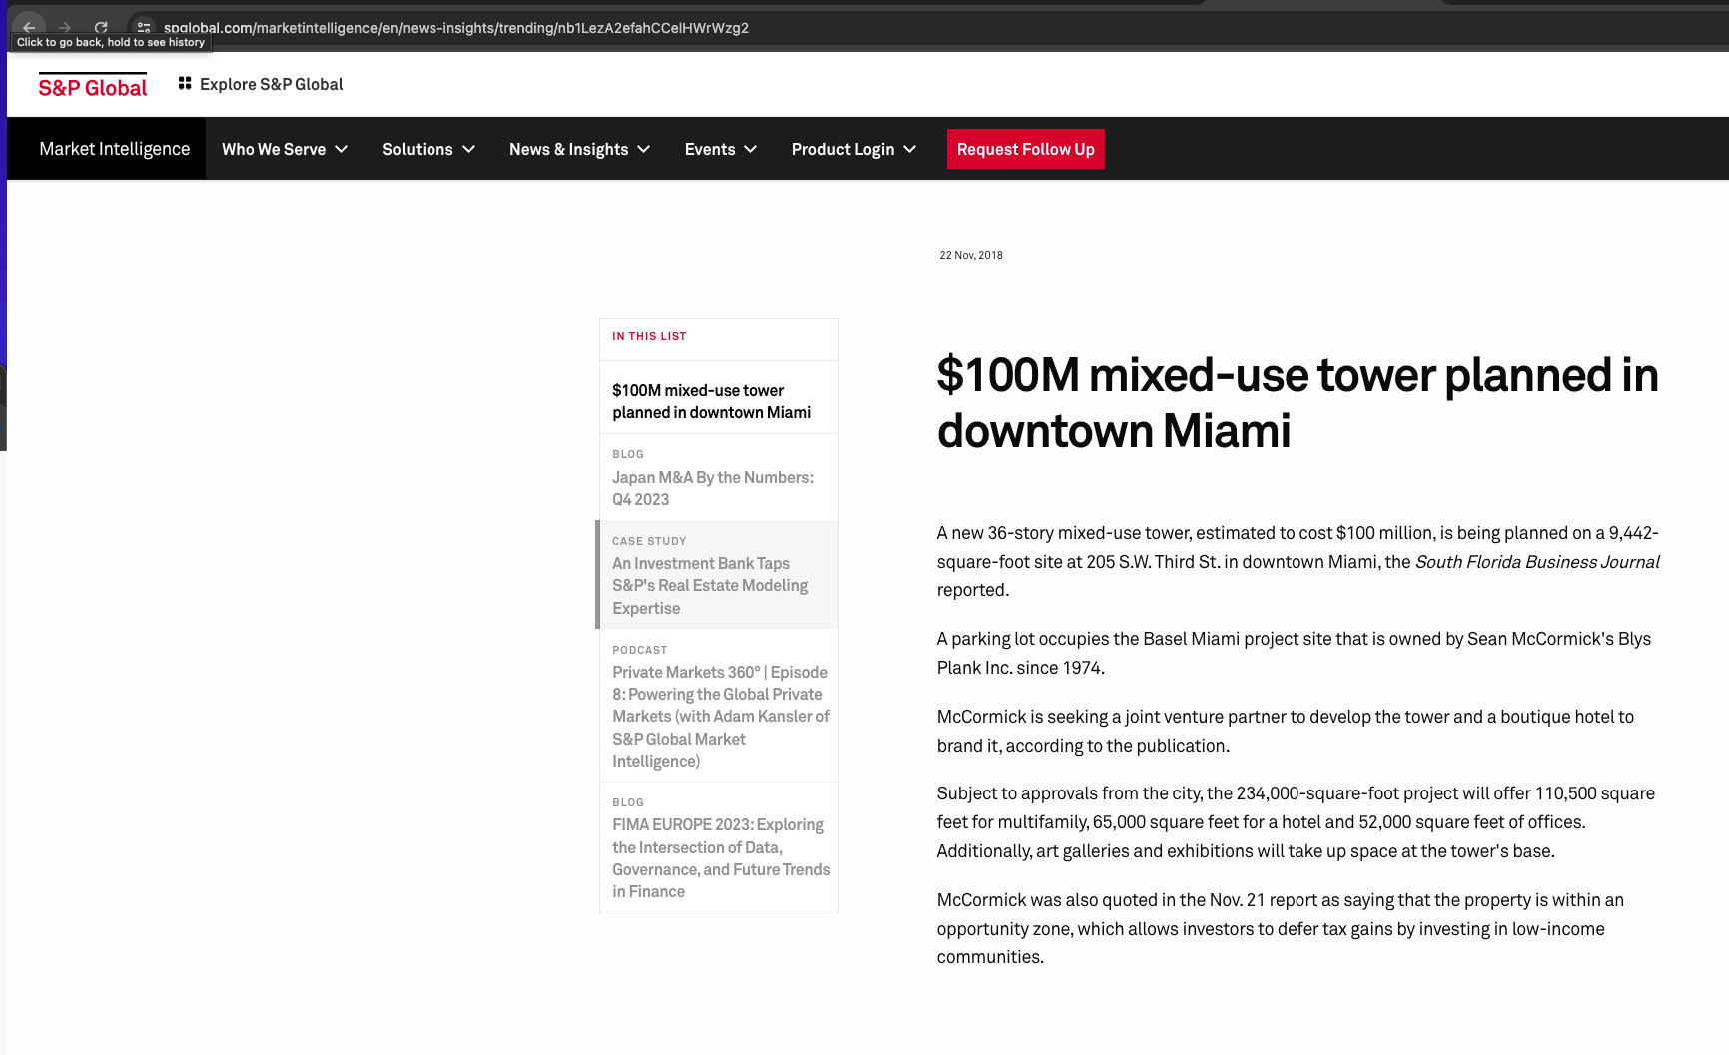Image resolution: width=1729 pixels, height=1055 pixels.
Task: Open Japan M&A By the Numbers blog
Action: pos(719,477)
